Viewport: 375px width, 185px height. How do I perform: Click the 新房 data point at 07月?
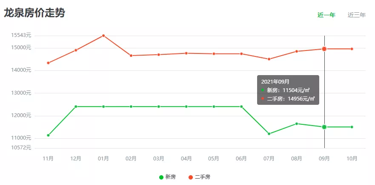pos(269,134)
